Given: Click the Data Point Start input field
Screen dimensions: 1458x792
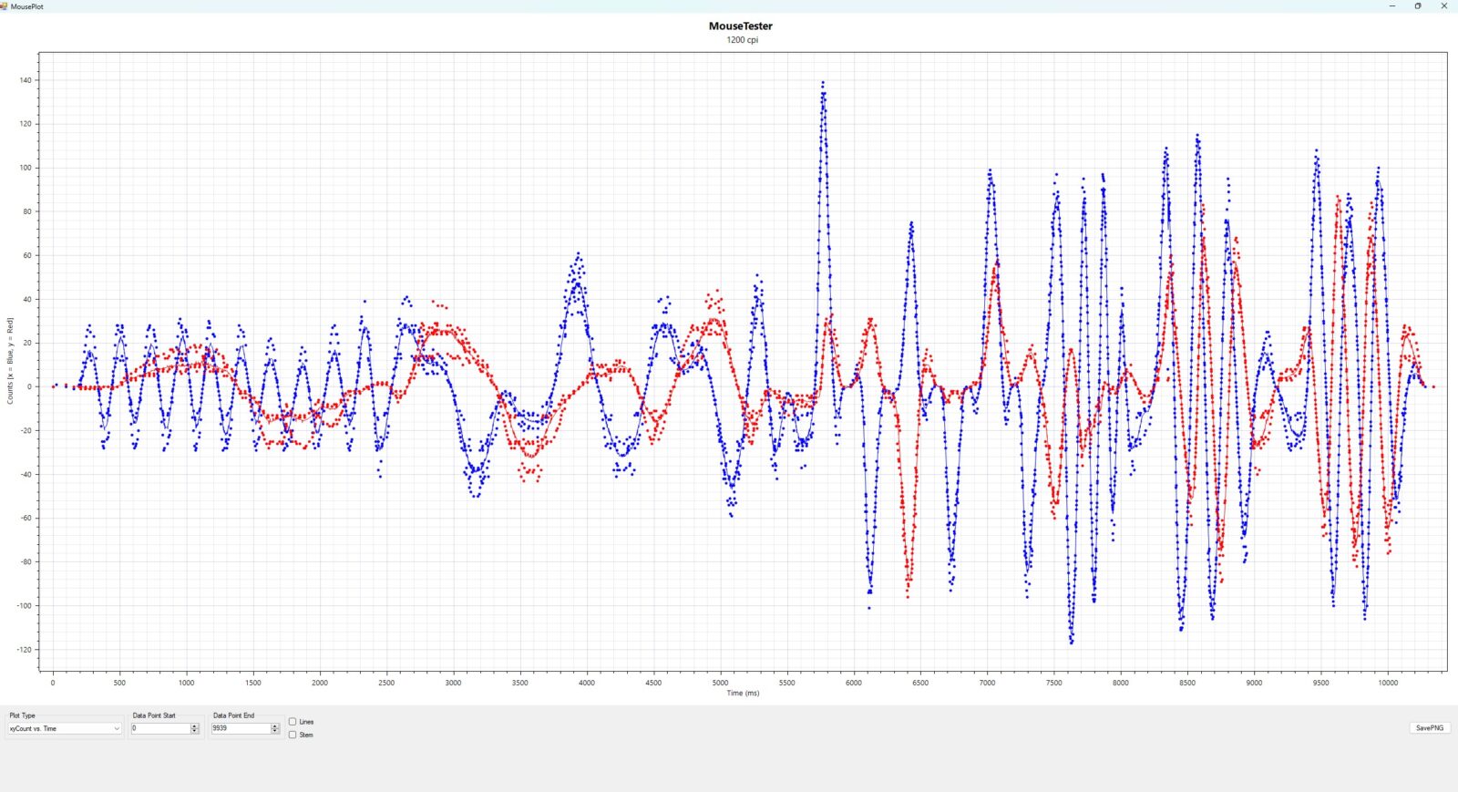Looking at the screenshot, I should [x=160, y=728].
